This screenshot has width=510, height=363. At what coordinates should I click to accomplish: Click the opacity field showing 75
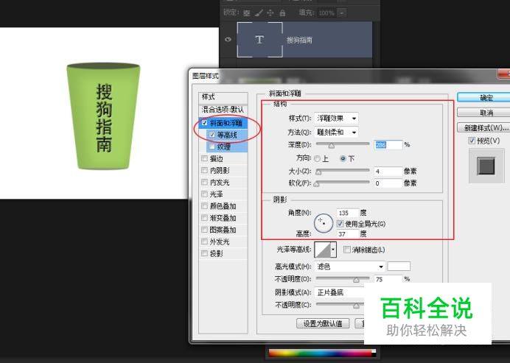pyautogui.click(x=388, y=279)
